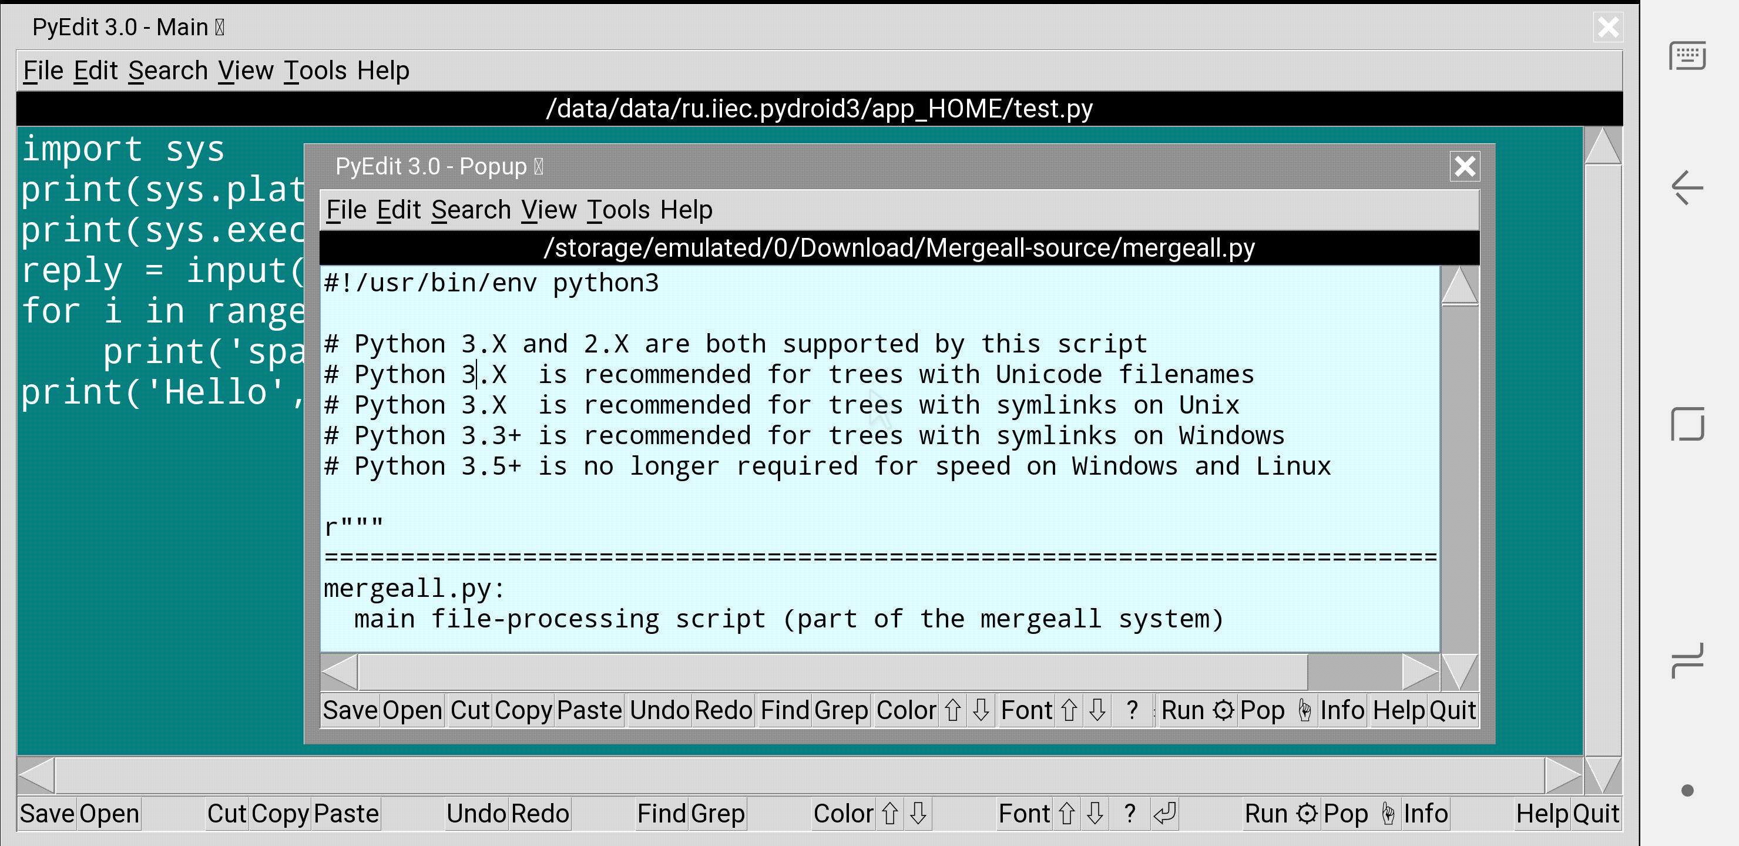Click the color down arrow in Popup toolbar
Screen dimensions: 1739x846
click(x=981, y=710)
